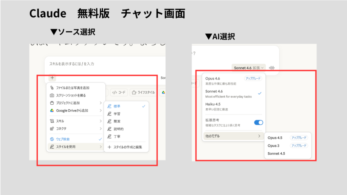Click スタイルの作成と編集 link
The width and height of the screenshot is (347, 195).
(125, 147)
